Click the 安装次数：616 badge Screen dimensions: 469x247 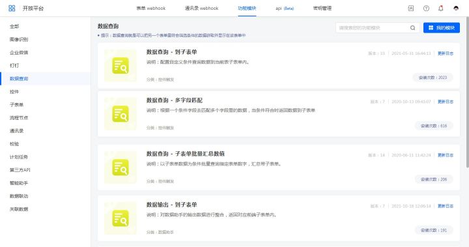click(434, 126)
